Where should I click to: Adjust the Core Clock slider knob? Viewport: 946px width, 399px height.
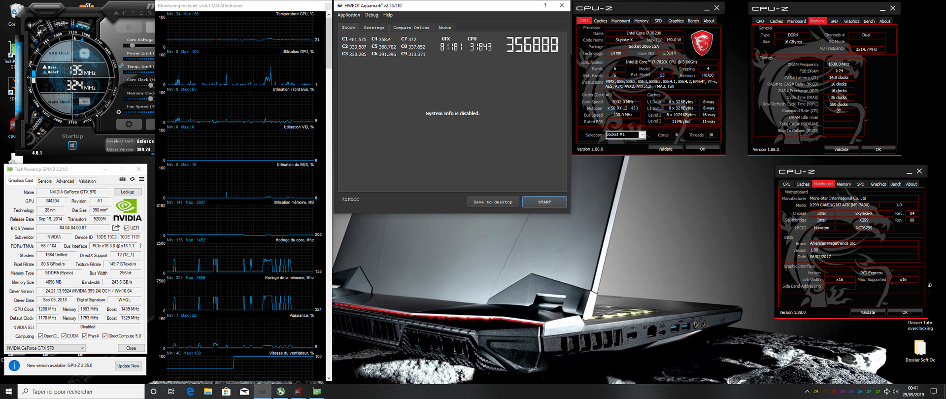coord(151,85)
